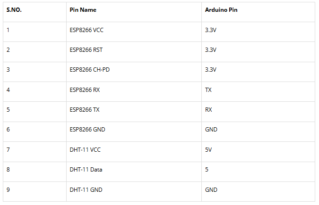Select the DHT-11 Data cell
Screen dimensions: 319x205
tap(86, 170)
